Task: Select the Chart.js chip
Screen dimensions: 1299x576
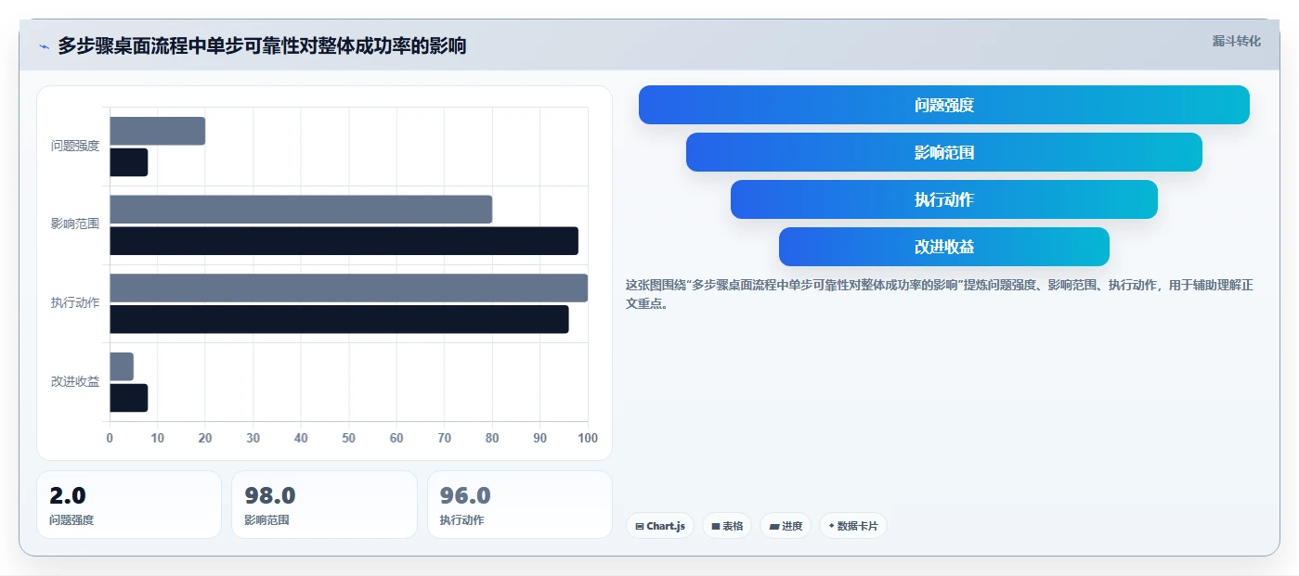Action: pyautogui.click(x=660, y=526)
